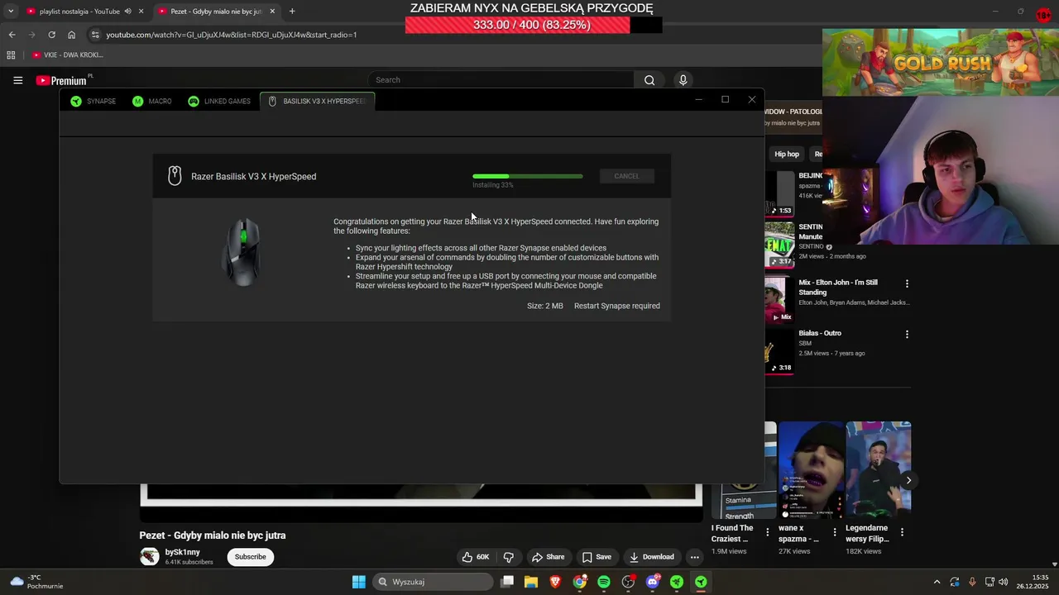
Task: Advance the Shorts shelf with next arrow
Action: [x=908, y=480]
